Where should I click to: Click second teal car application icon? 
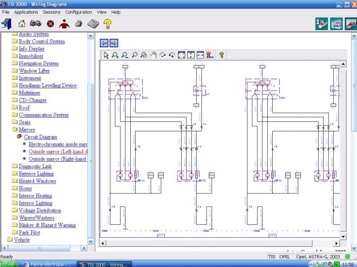336,24
